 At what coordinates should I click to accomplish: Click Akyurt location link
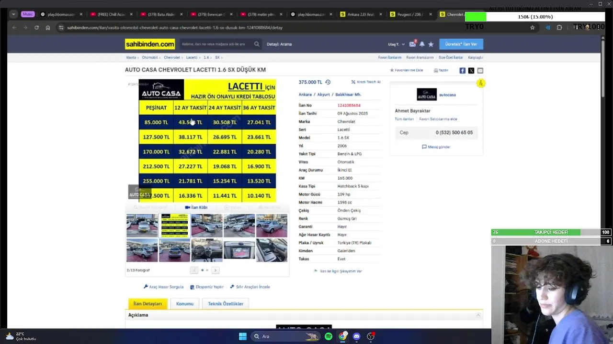pos(323,95)
